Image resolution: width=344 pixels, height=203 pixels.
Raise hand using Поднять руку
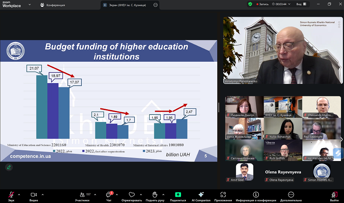point(155,195)
